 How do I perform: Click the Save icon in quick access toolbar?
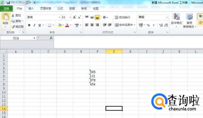pos(8,2)
